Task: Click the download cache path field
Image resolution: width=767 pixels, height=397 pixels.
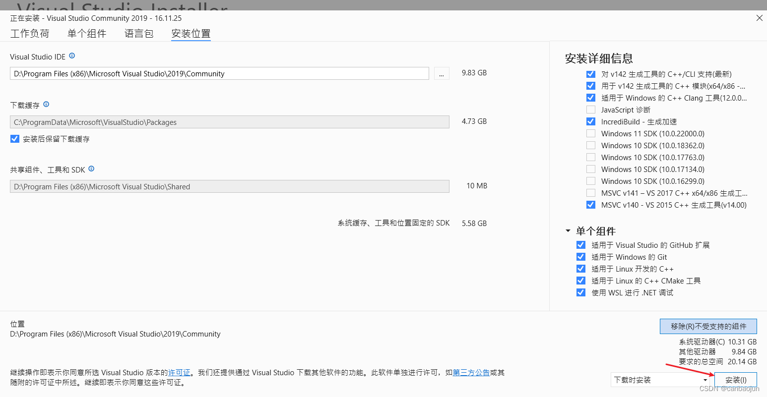Action: click(x=230, y=122)
